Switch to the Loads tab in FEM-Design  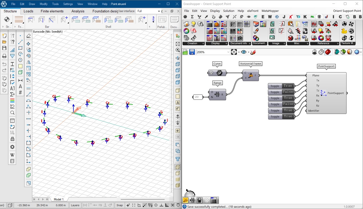point(28,11)
